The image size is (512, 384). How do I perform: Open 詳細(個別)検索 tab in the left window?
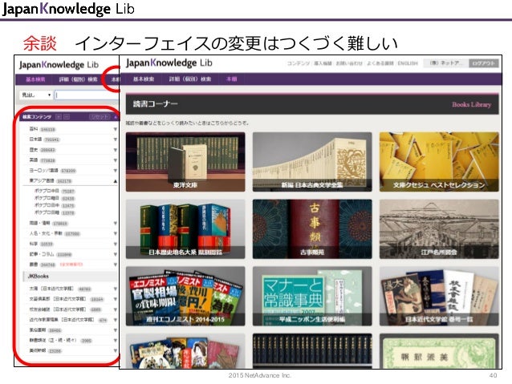point(79,79)
